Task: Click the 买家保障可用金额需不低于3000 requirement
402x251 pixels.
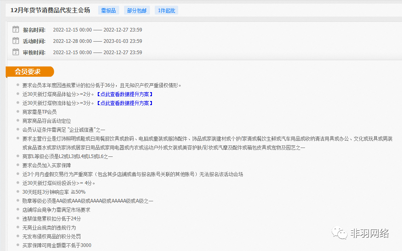Action: pyautogui.click(x=57, y=245)
